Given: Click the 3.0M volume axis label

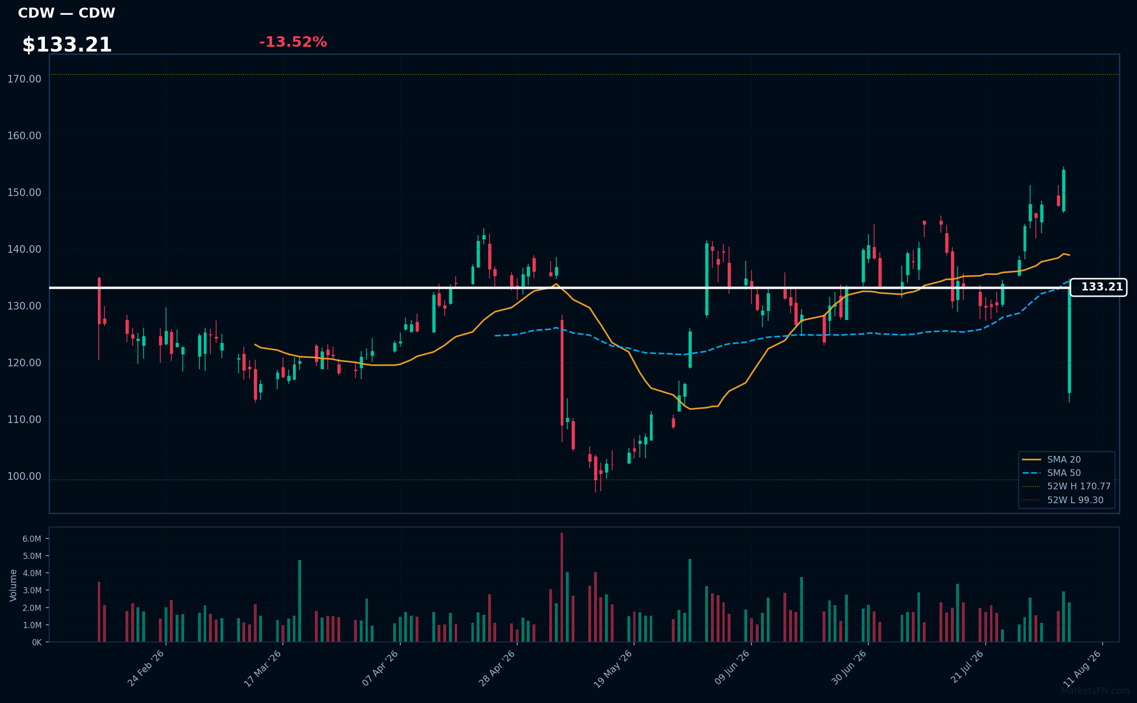Looking at the screenshot, I should point(32,590).
